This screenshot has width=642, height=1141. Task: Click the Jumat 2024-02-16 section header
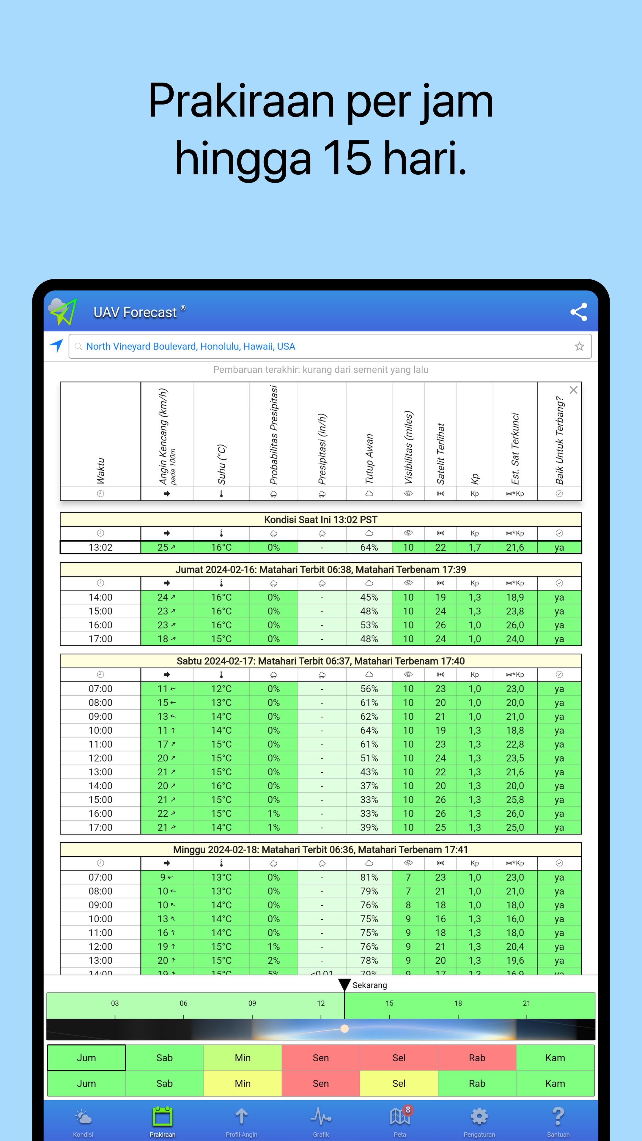tap(321, 570)
